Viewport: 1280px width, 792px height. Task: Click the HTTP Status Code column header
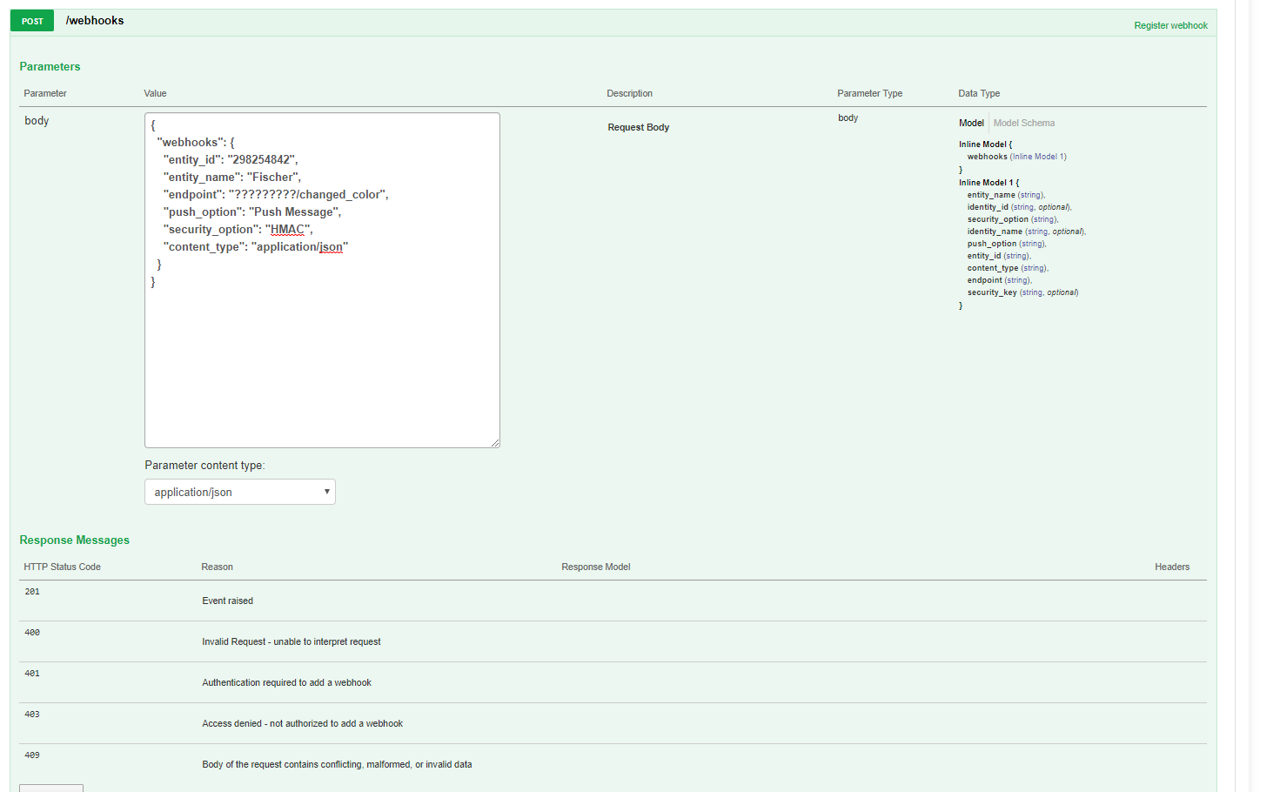pyautogui.click(x=62, y=567)
